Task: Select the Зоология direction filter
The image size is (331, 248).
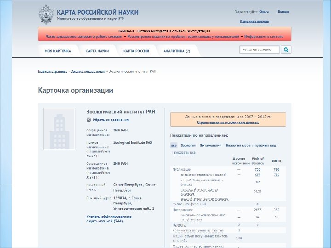Action: coord(188,145)
